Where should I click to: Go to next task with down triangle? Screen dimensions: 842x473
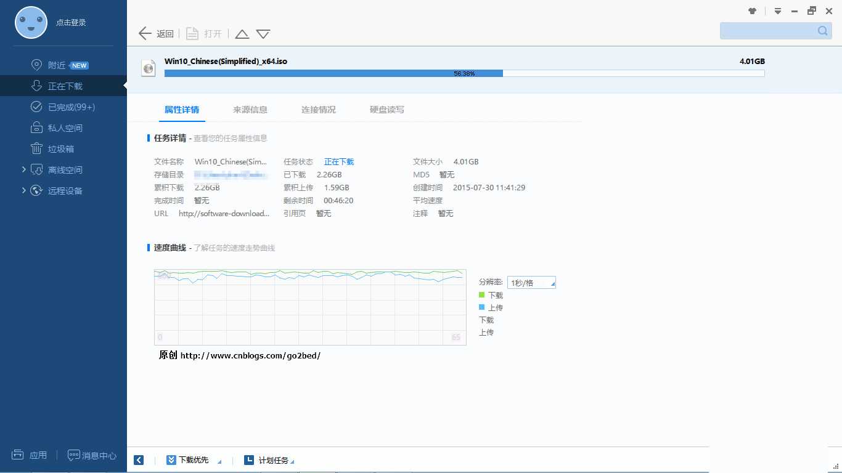(263, 34)
